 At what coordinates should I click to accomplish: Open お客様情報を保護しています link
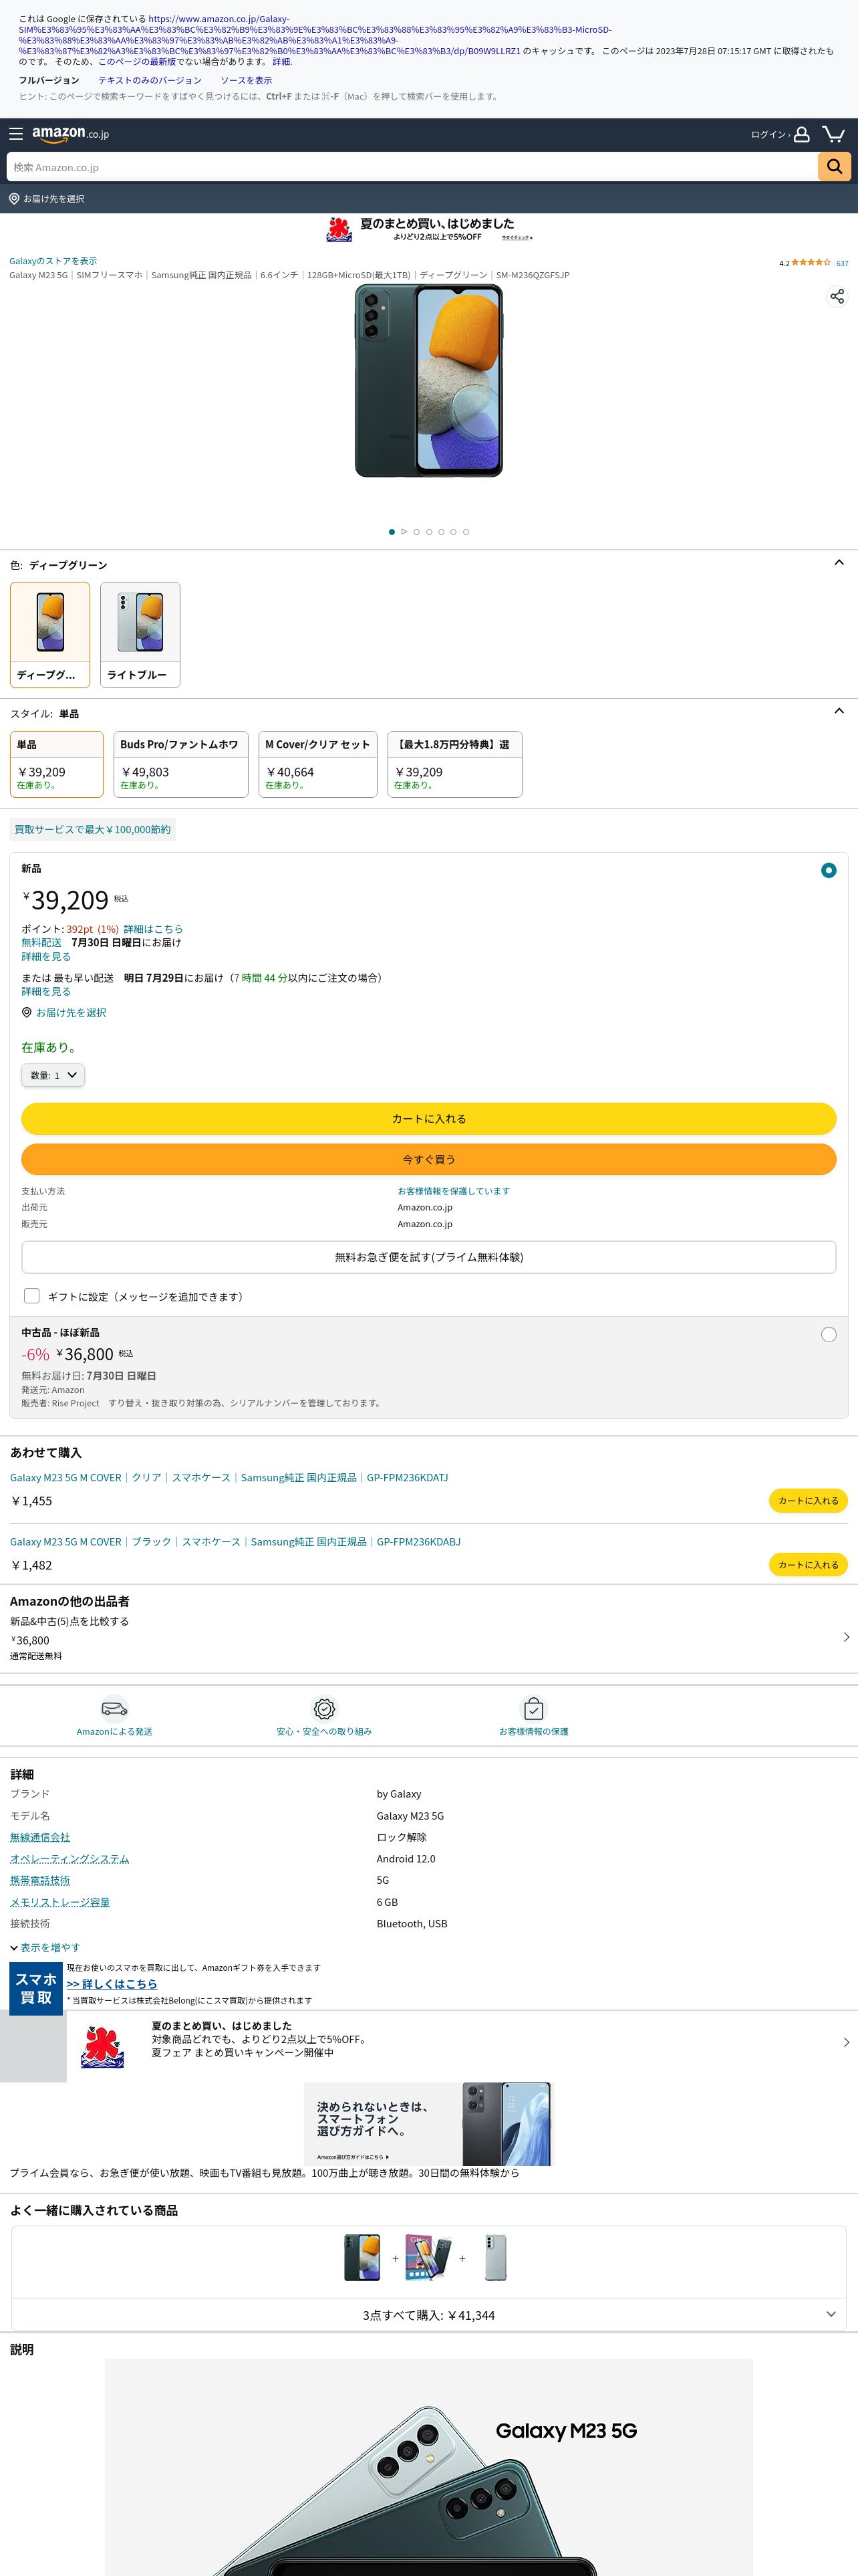point(454,1191)
